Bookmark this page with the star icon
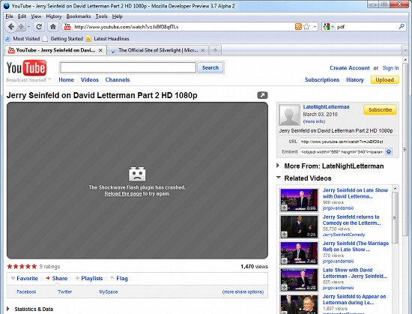The height and width of the screenshot is (314, 412). pos(306,26)
